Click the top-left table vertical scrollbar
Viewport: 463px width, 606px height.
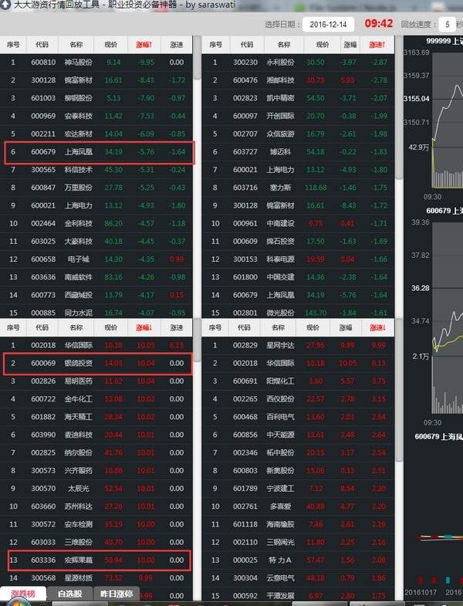[196, 154]
